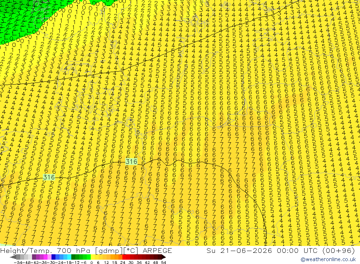Click the (00+96) forecast hour text
360x264 pixels.
coord(339,250)
